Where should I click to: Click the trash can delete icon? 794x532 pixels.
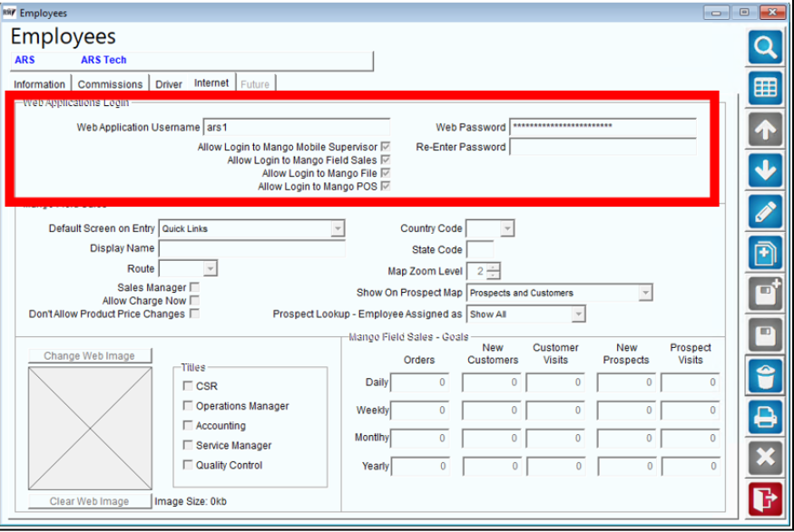click(765, 376)
